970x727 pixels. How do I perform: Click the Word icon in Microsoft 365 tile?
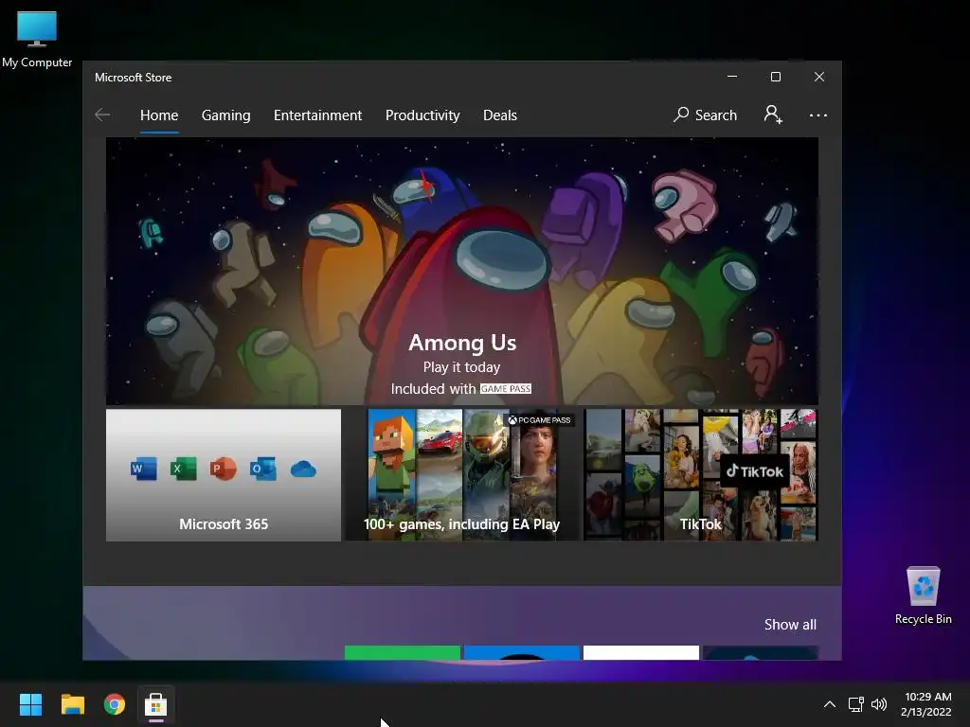[x=144, y=469]
